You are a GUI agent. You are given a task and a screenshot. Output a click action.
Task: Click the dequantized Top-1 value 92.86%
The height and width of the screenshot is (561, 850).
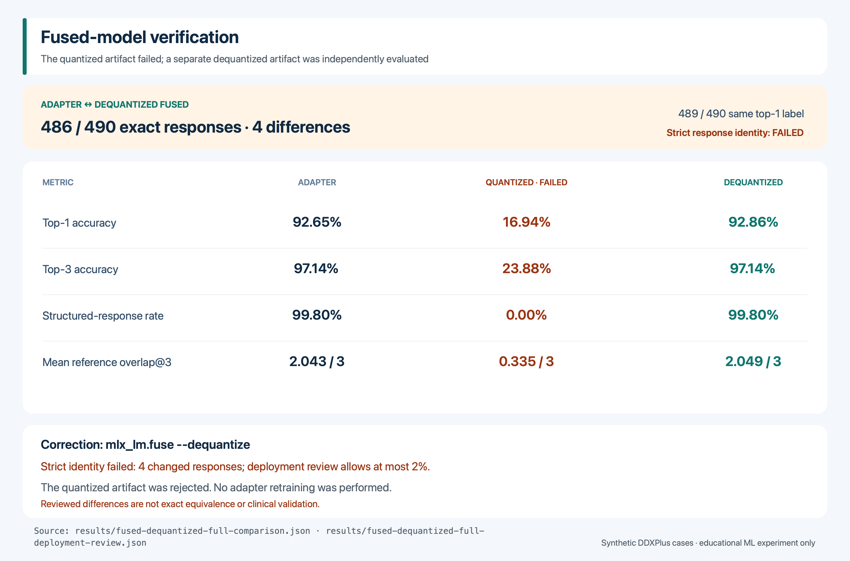pyautogui.click(x=753, y=222)
